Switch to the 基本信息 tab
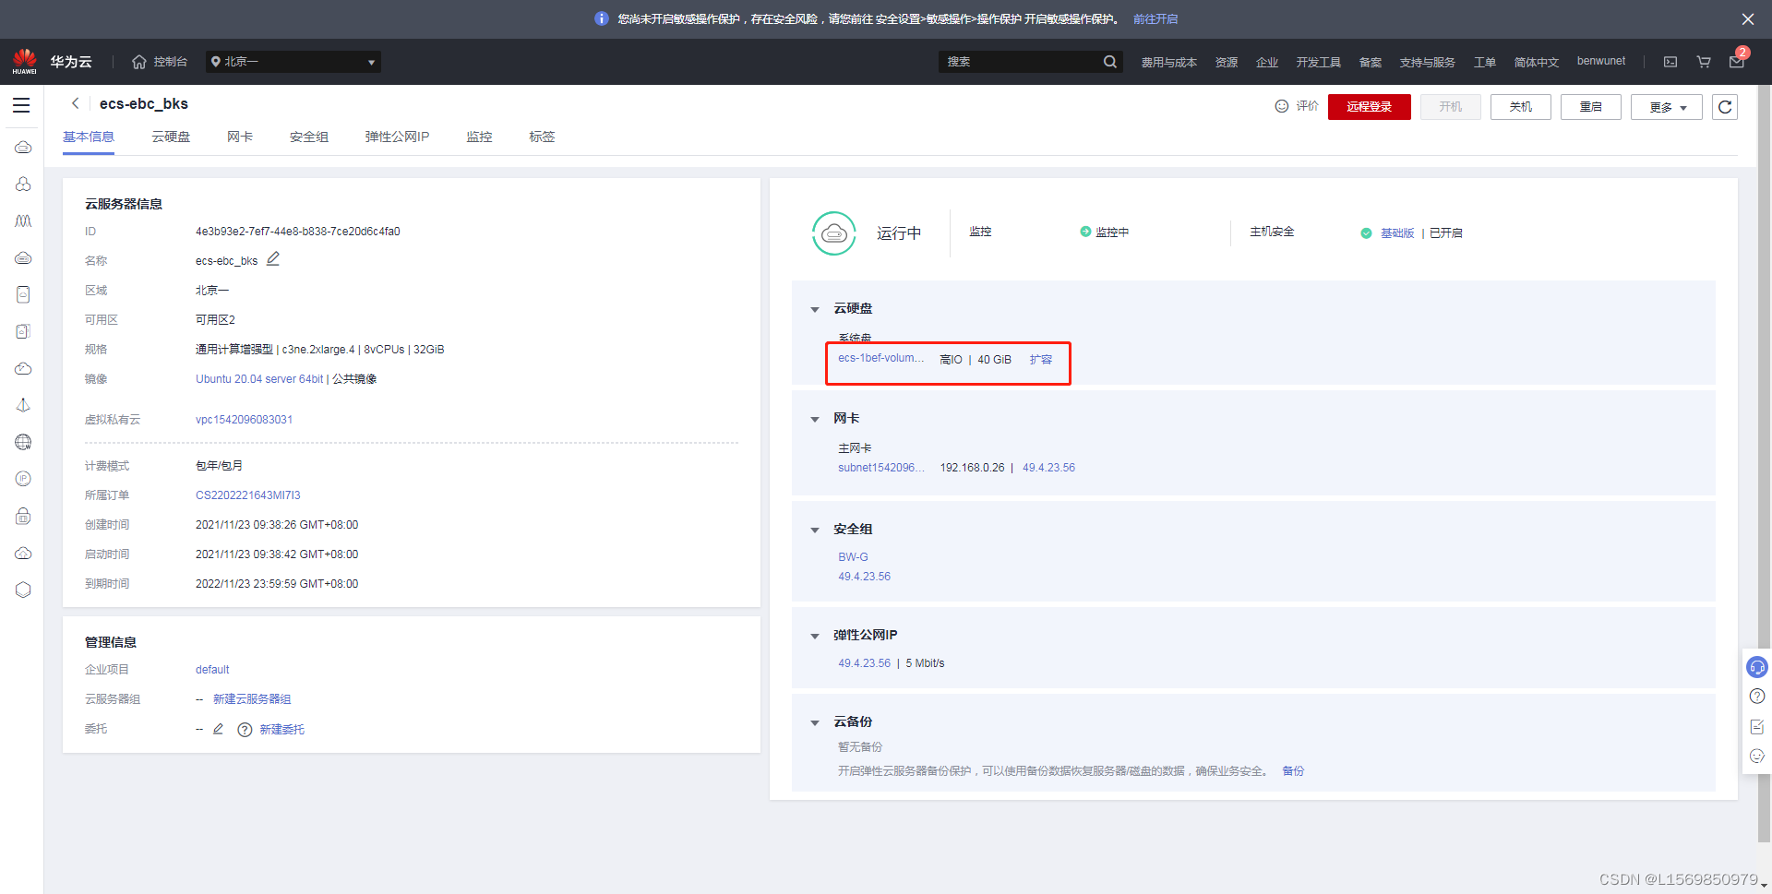This screenshot has width=1772, height=894. tap(89, 137)
